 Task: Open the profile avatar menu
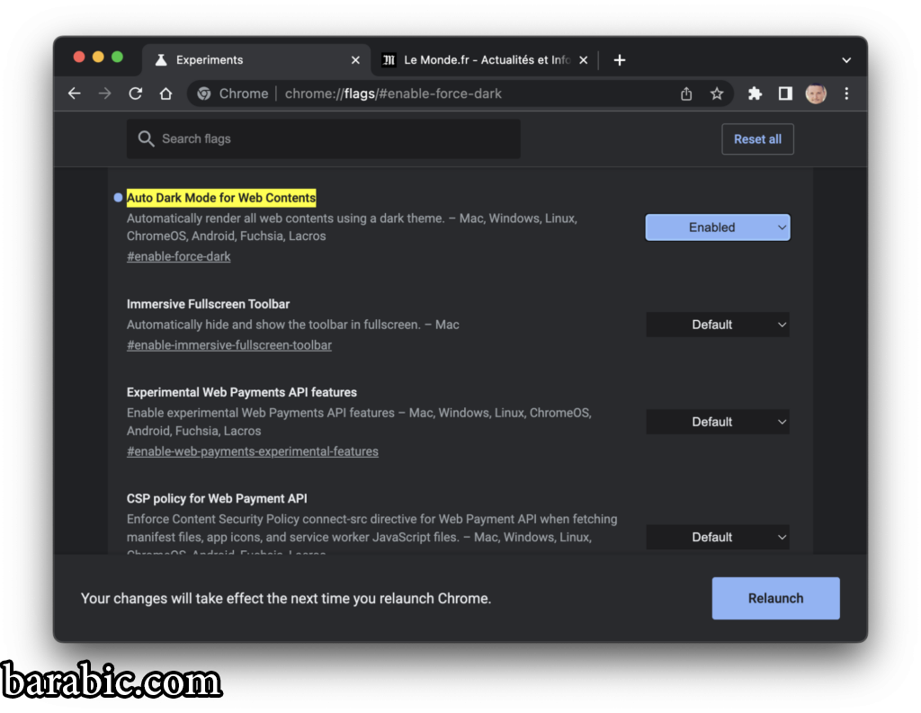pyautogui.click(x=816, y=94)
